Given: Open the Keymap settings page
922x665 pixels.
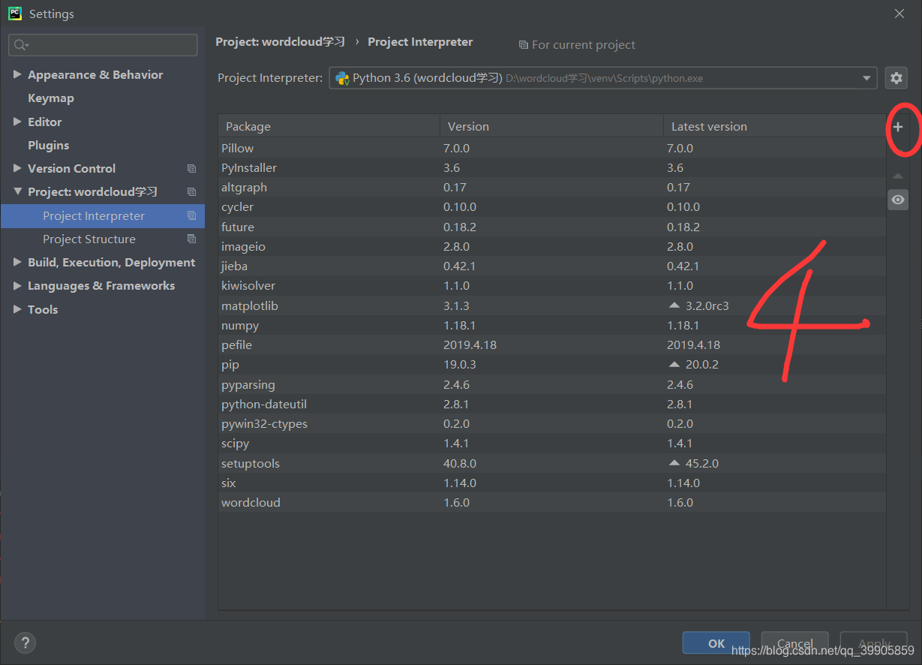Looking at the screenshot, I should coord(50,98).
